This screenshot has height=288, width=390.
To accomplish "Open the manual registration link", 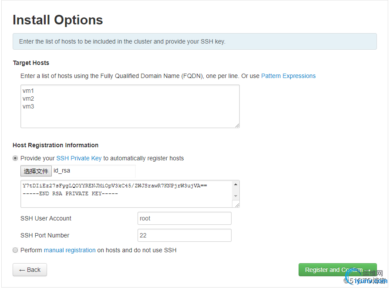I will [70, 250].
